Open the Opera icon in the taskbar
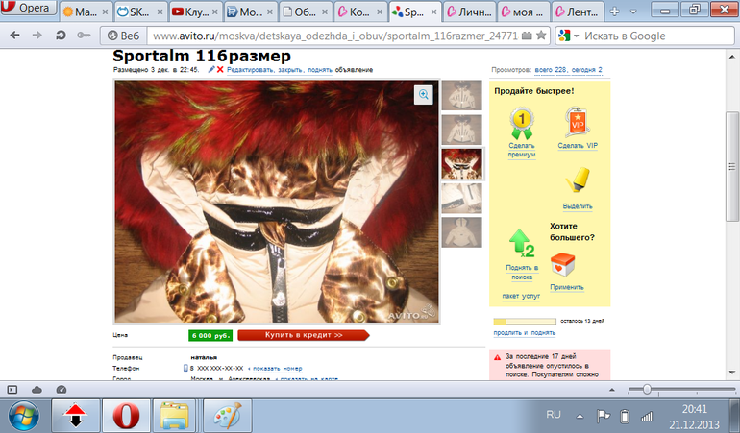This screenshot has height=433, width=740. click(127, 416)
